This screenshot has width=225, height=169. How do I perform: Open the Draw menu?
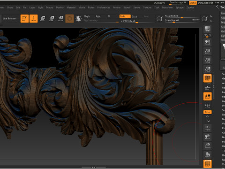pos(10,8)
